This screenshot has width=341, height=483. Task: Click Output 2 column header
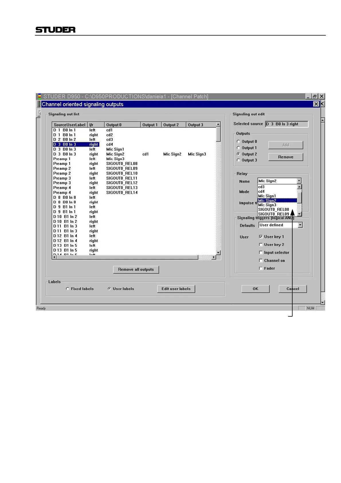(x=174, y=125)
